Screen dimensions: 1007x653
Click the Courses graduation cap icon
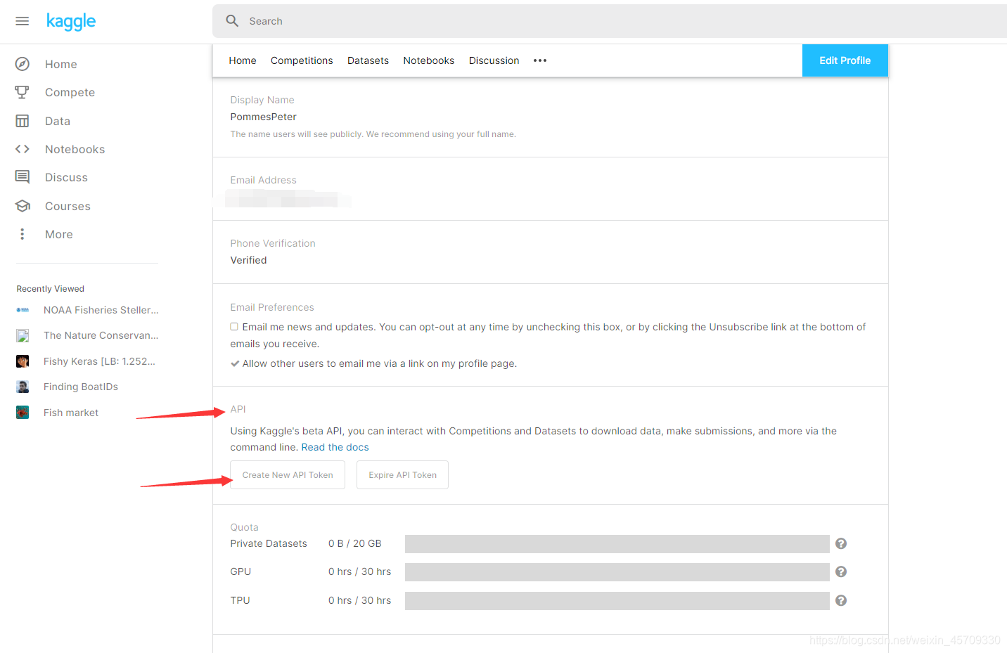point(23,206)
